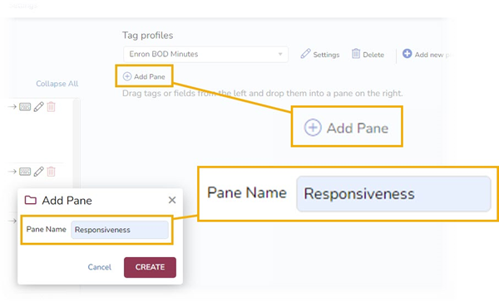
Task: Click the Delete trash can icon
Action: [x=356, y=54]
